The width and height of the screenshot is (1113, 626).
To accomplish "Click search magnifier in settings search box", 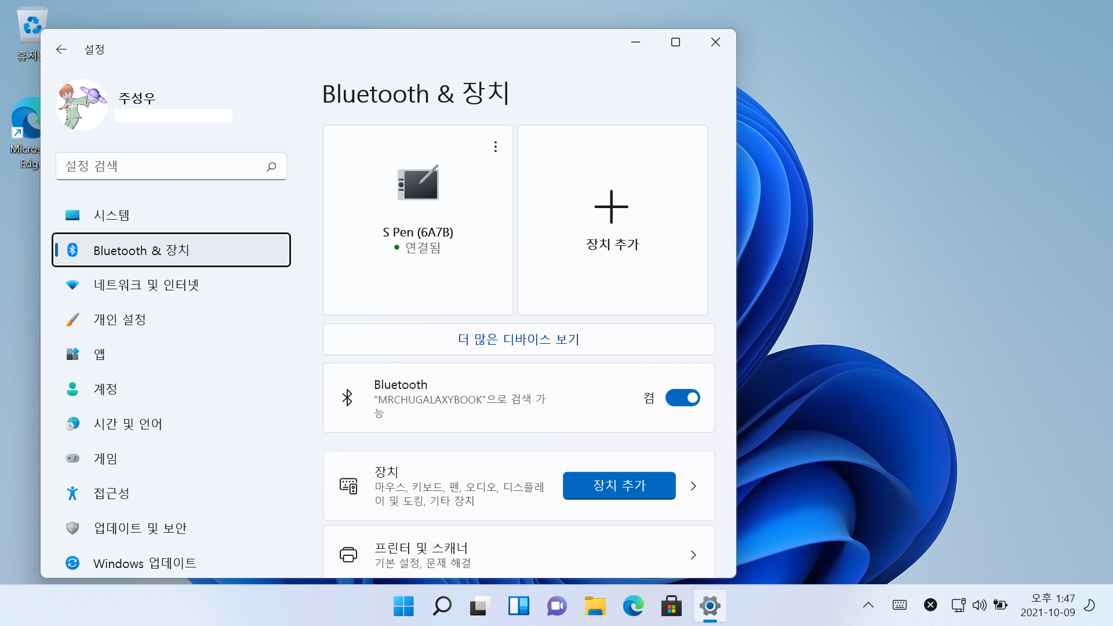I will pos(271,167).
